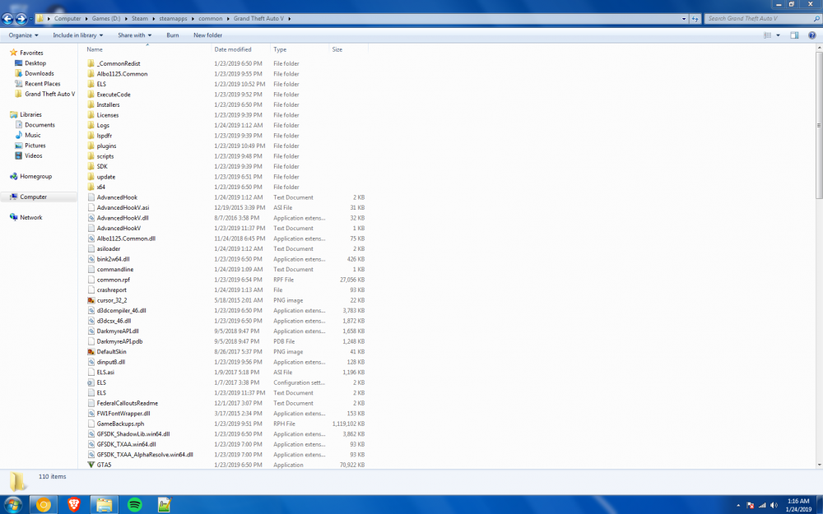Click the refresh button beside address bar
The height and width of the screenshot is (514, 823).
point(695,18)
